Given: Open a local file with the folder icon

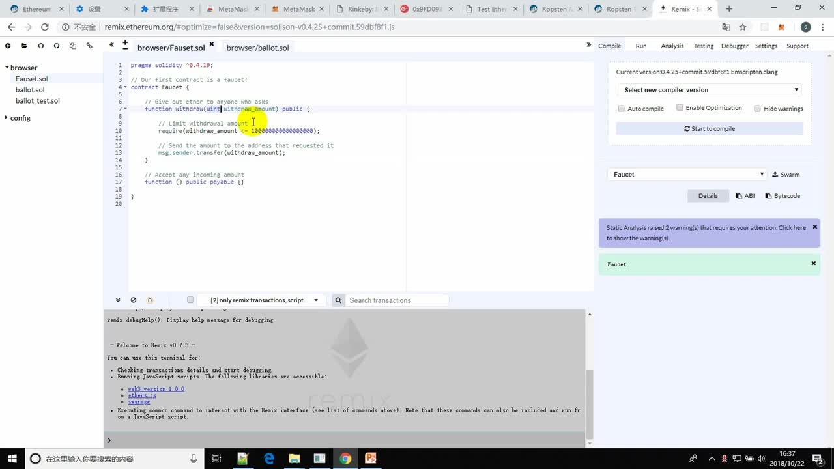Looking at the screenshot, I should tap(24, 46).
